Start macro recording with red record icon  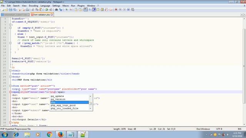click(116, 10)
